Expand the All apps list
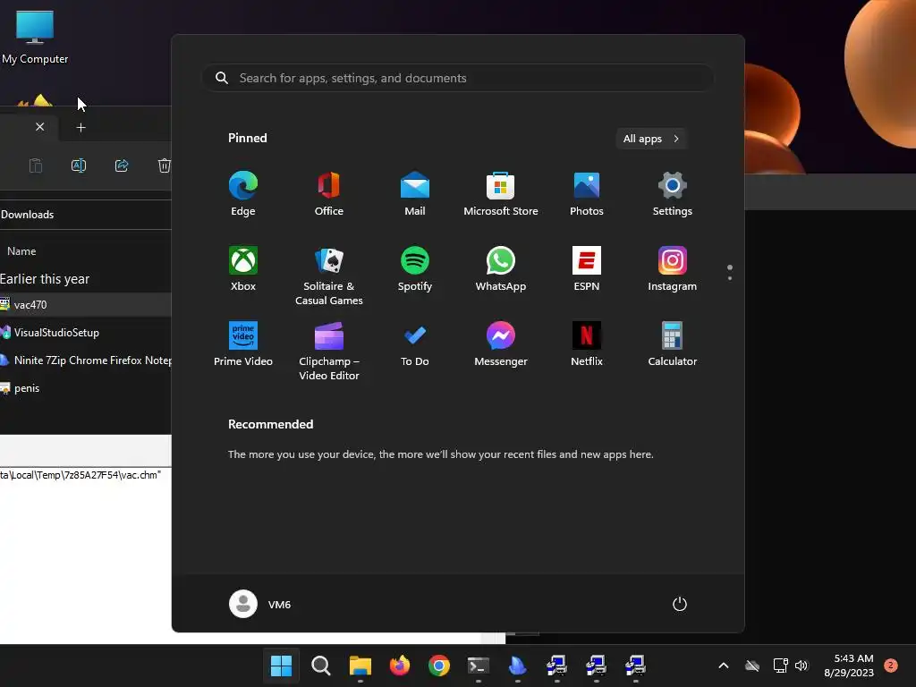Viewport: 916px width, 687px height. (x=651, y=139)
